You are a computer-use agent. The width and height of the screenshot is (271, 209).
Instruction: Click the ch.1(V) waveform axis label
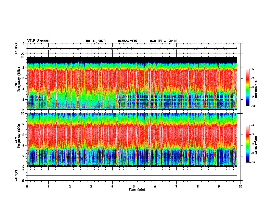(x=16, y=48)
